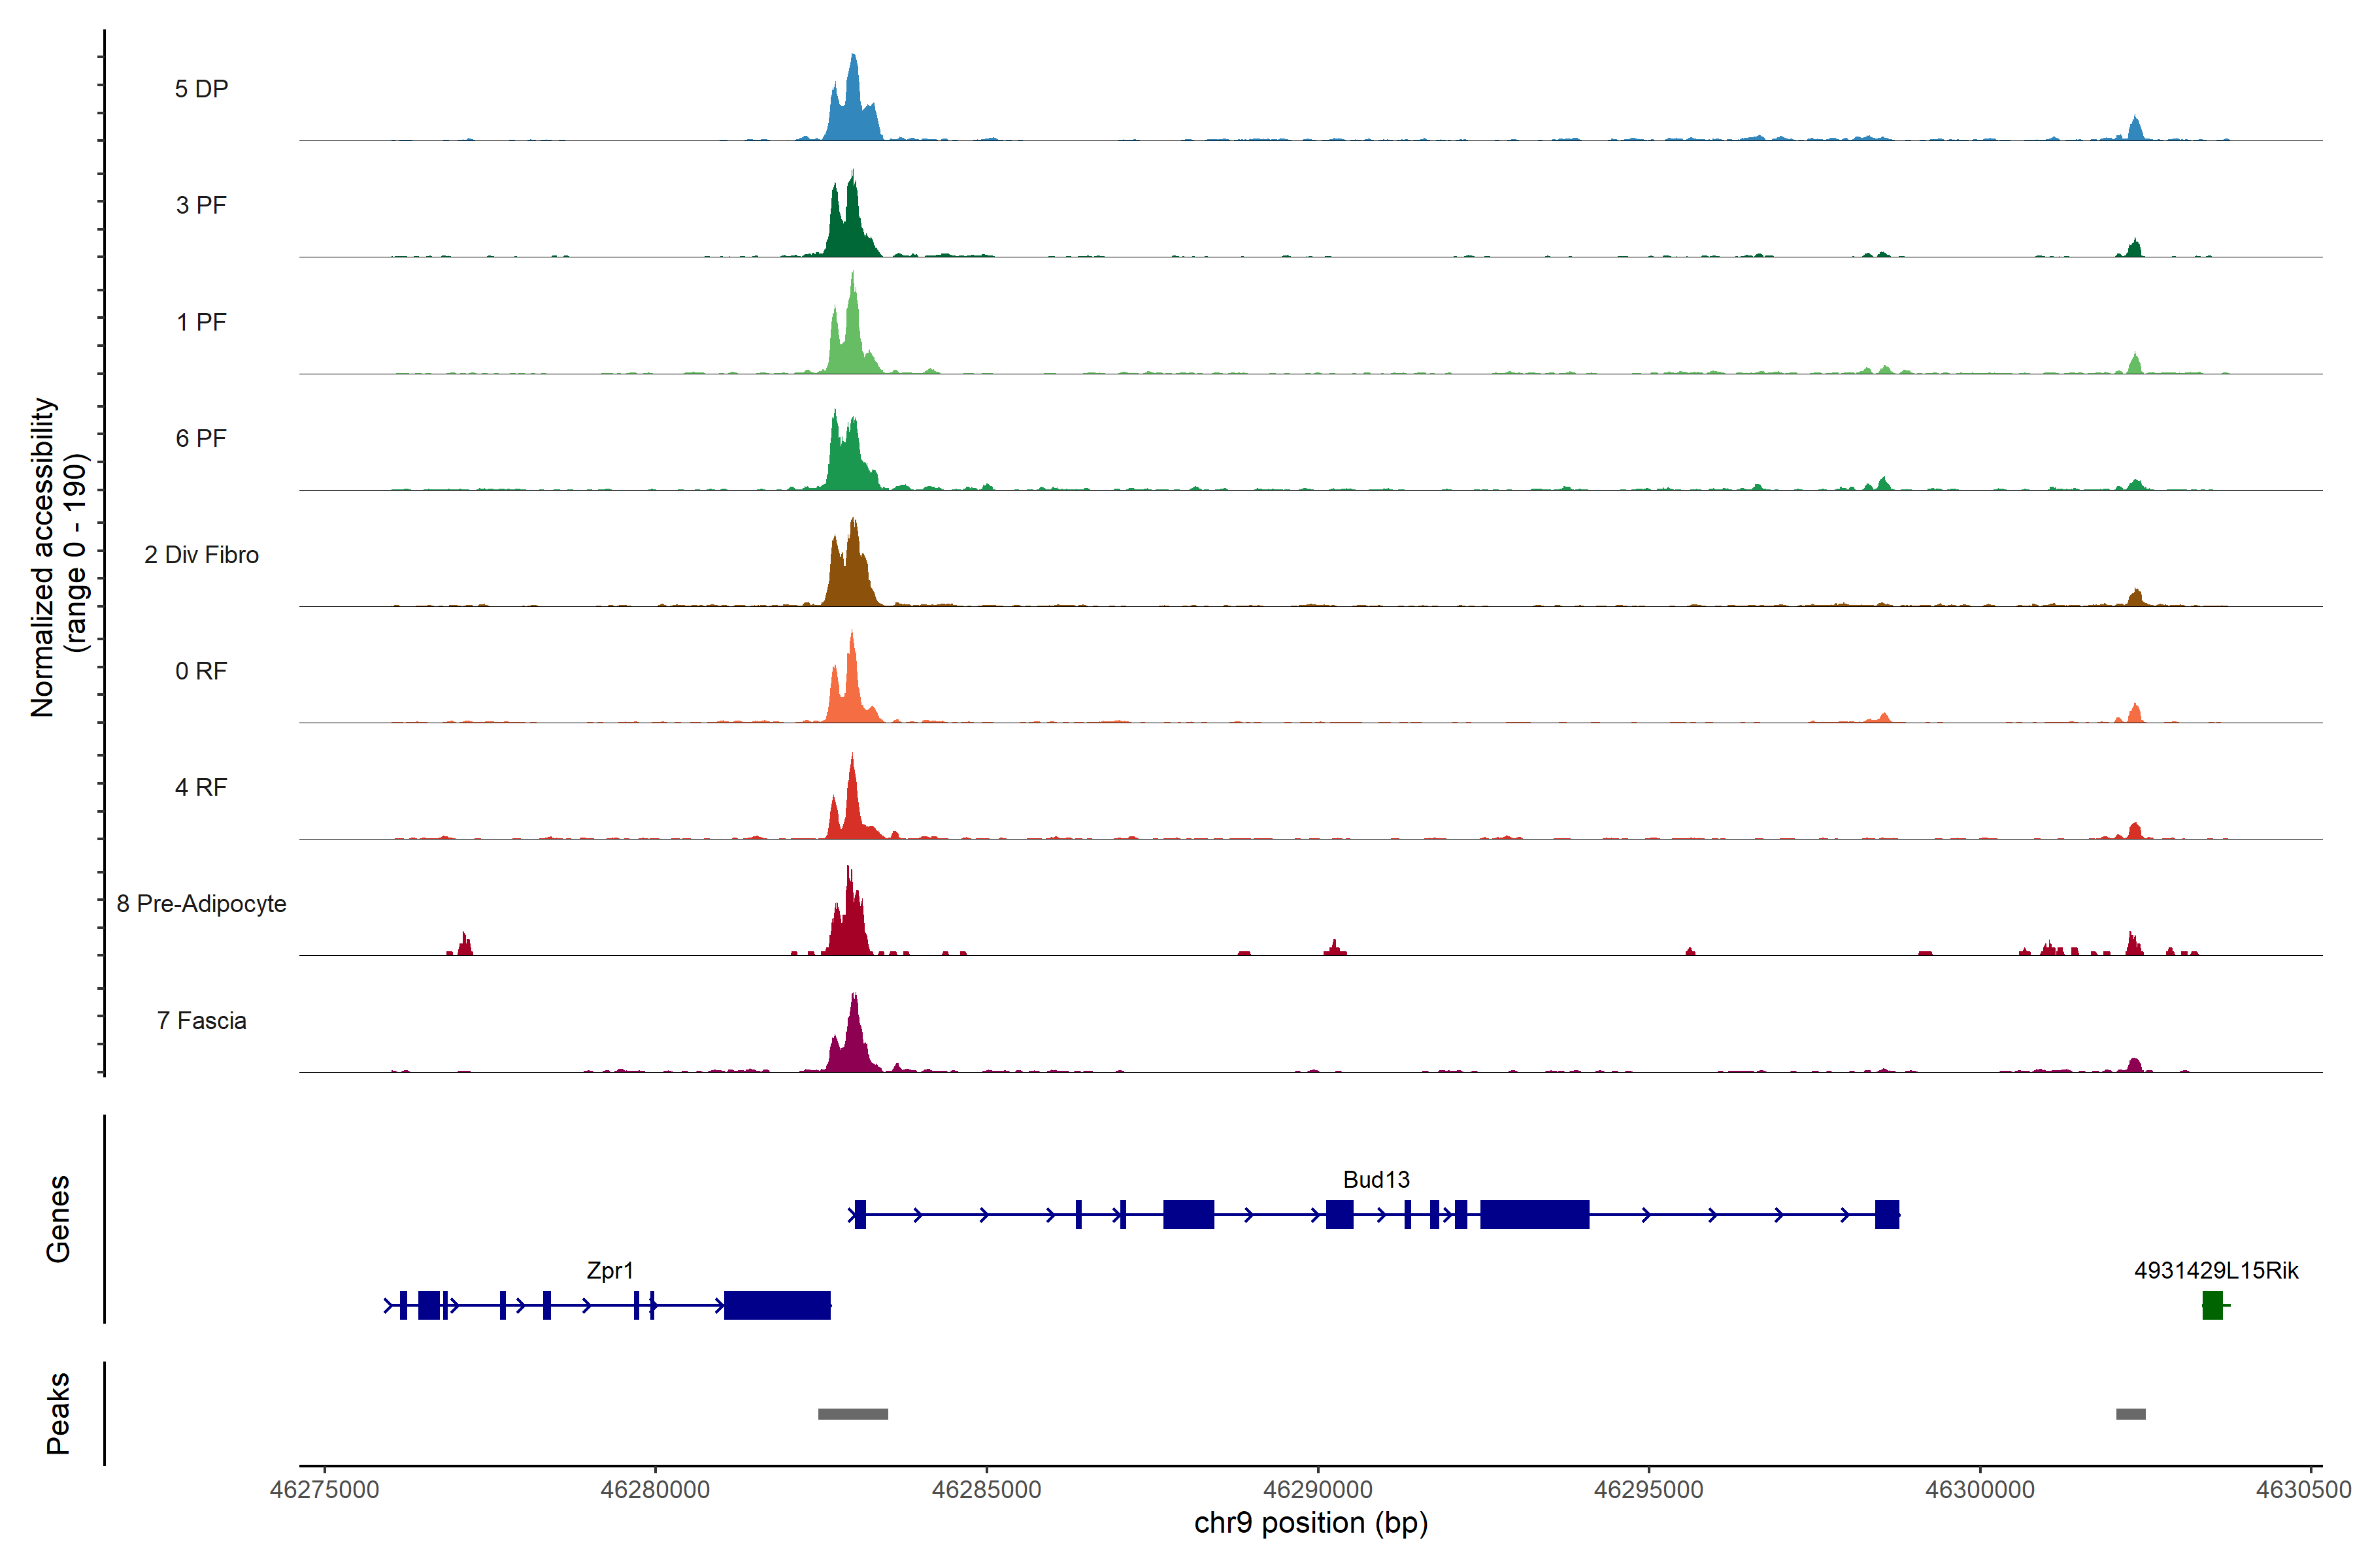Select the 8 Pre-Adipocyte track label

tap(201, 904)
